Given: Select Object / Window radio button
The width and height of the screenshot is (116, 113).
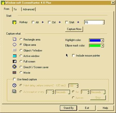Looking at the screenshot, I should pyautogui.click(x=21, y=50).
